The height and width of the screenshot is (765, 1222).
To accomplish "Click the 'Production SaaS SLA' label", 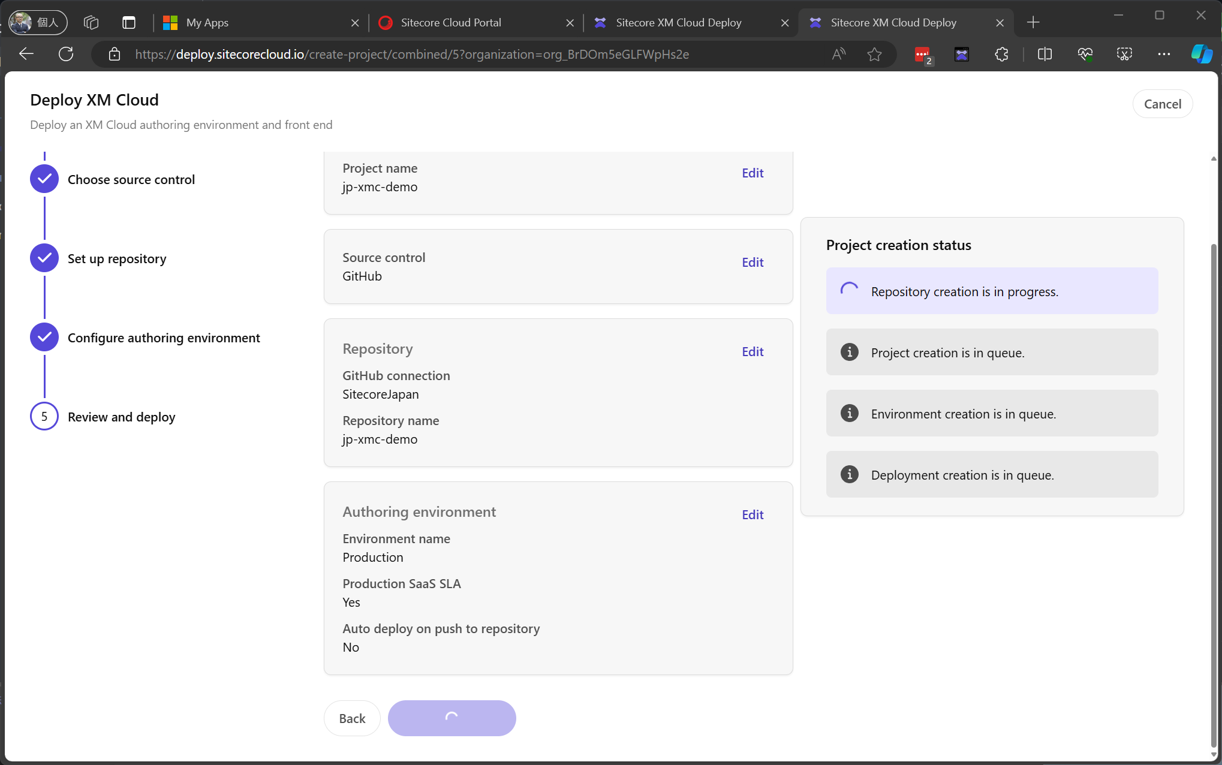I will [x=402, y=584].
